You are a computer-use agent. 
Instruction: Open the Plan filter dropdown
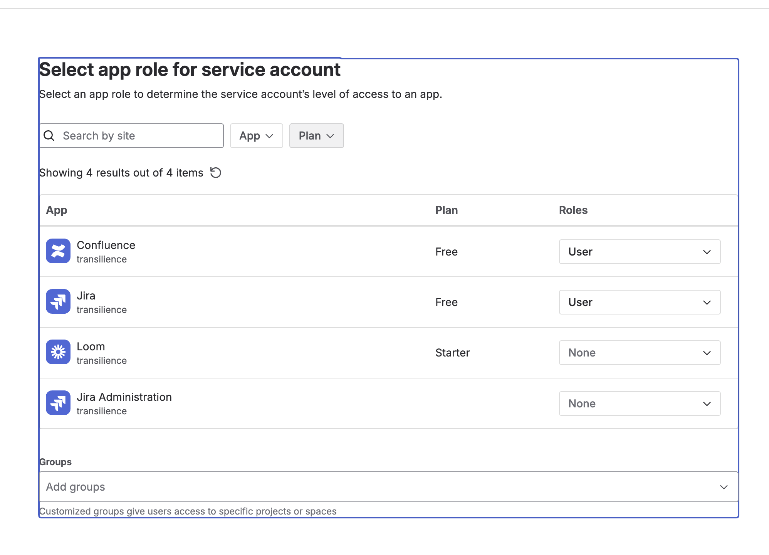[x=316, y=136]
